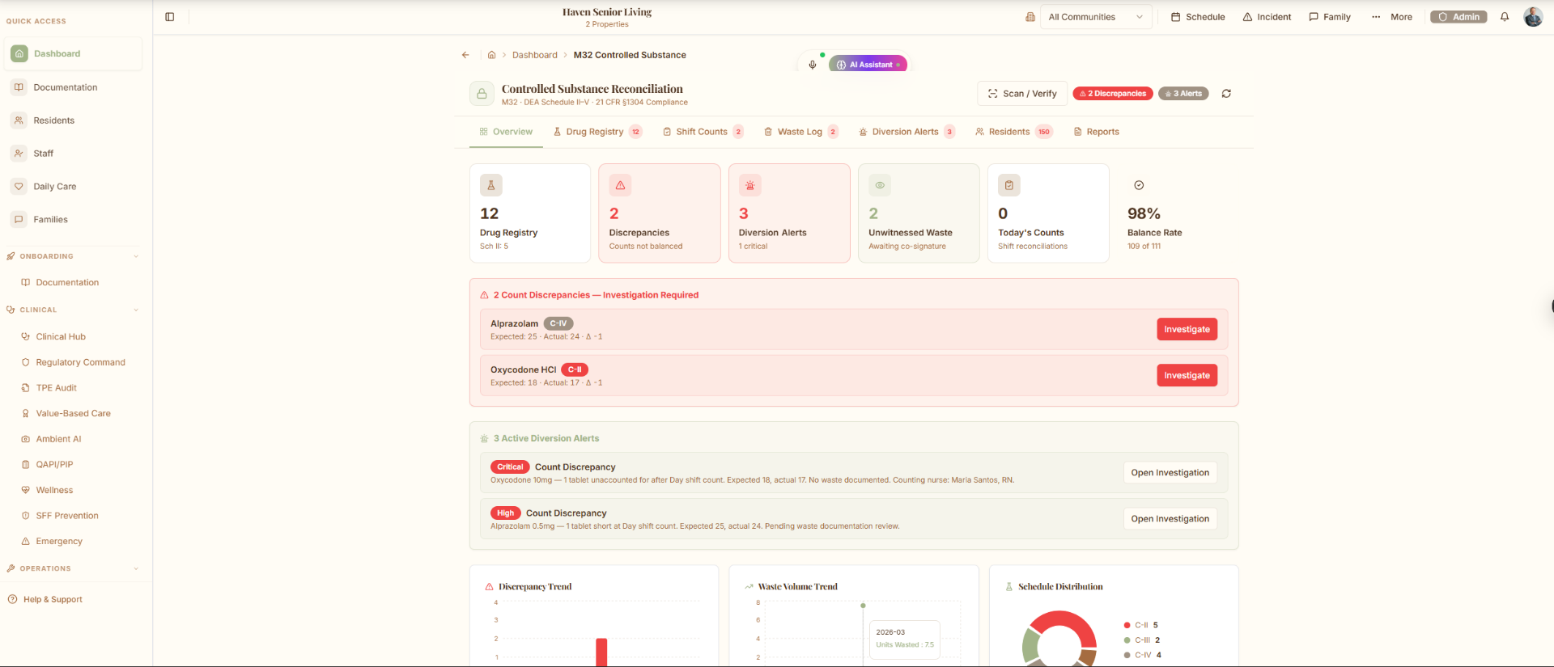Collapse the Onboarding sidebar section

[73, 256]
